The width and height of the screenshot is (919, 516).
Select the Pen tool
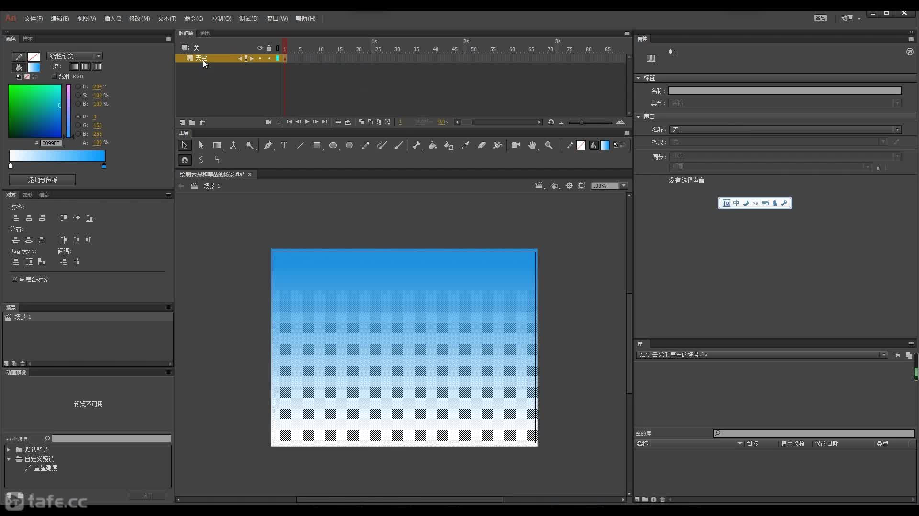point(268,145)
